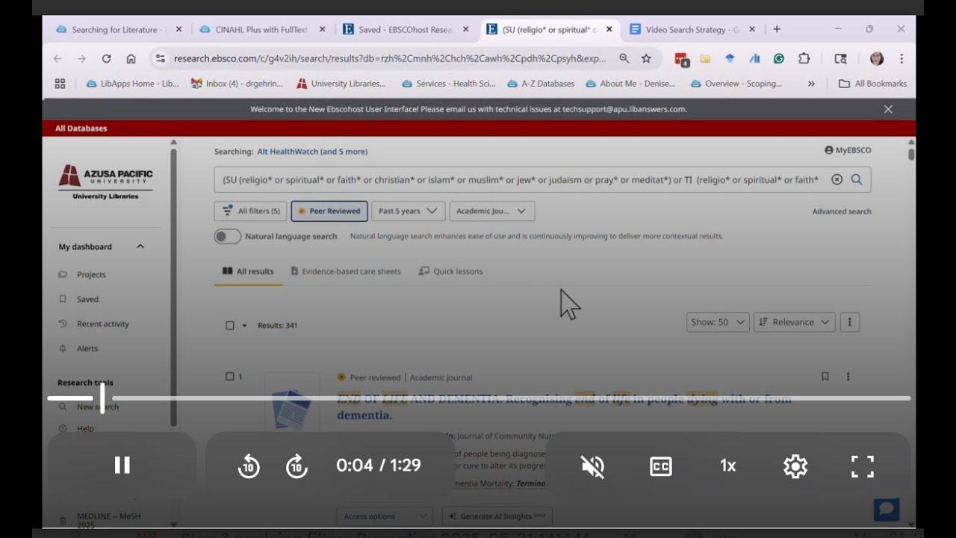This screenshot has width=956, height=538.
Task: Switch to CINAHL Plus with FullText browser tab
Action: [261, 30]
